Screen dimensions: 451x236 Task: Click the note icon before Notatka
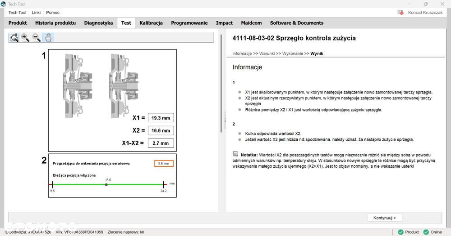[x=235, y=154]
